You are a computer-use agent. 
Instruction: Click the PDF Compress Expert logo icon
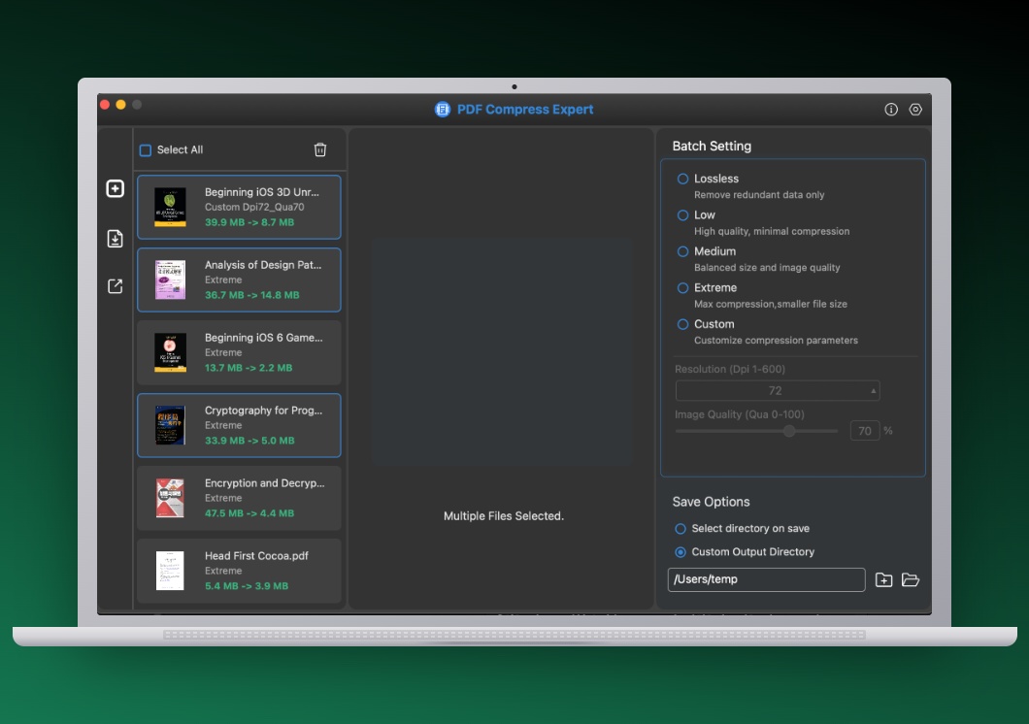443,110
